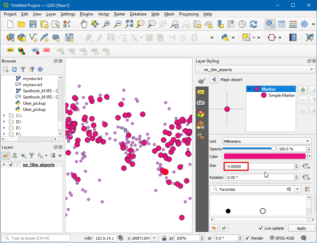Click the undo arrow in Layer Styling

[214, 228]
